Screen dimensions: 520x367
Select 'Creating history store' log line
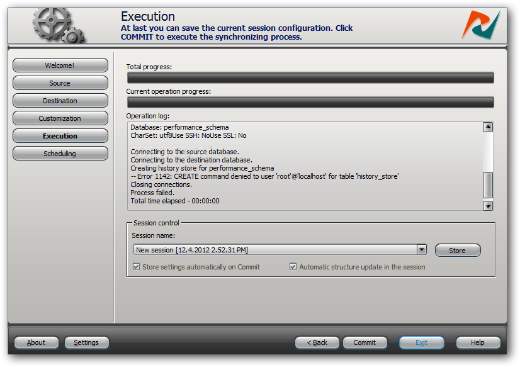202,168
